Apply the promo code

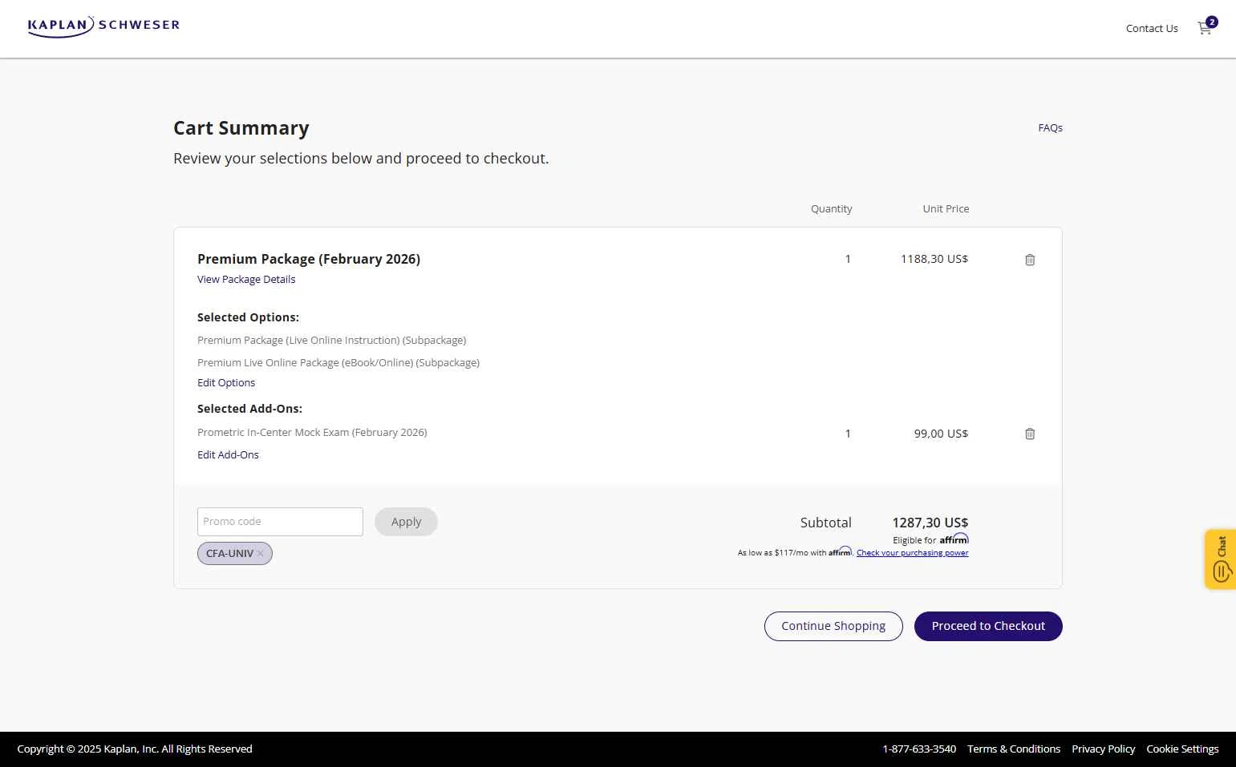[x=406, y=522]
